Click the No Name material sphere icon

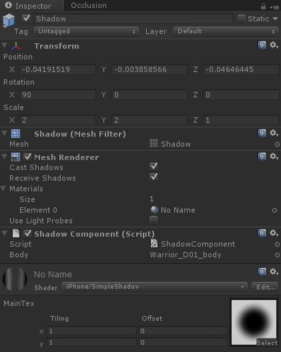(x=154, y=210)
